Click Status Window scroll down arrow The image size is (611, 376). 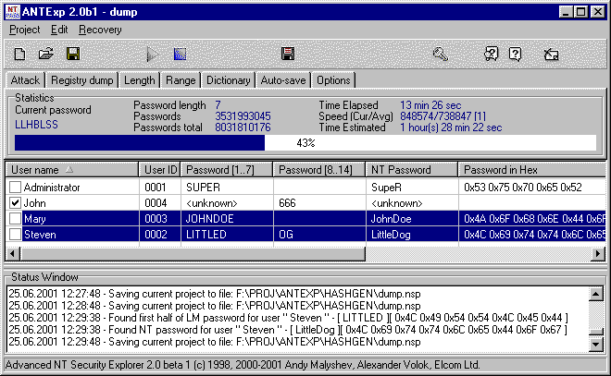coord(596,344)
